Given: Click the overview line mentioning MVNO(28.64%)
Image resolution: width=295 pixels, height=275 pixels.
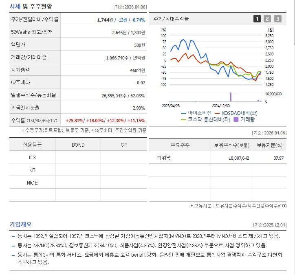Looking at the screenshot, I should 142,245.
